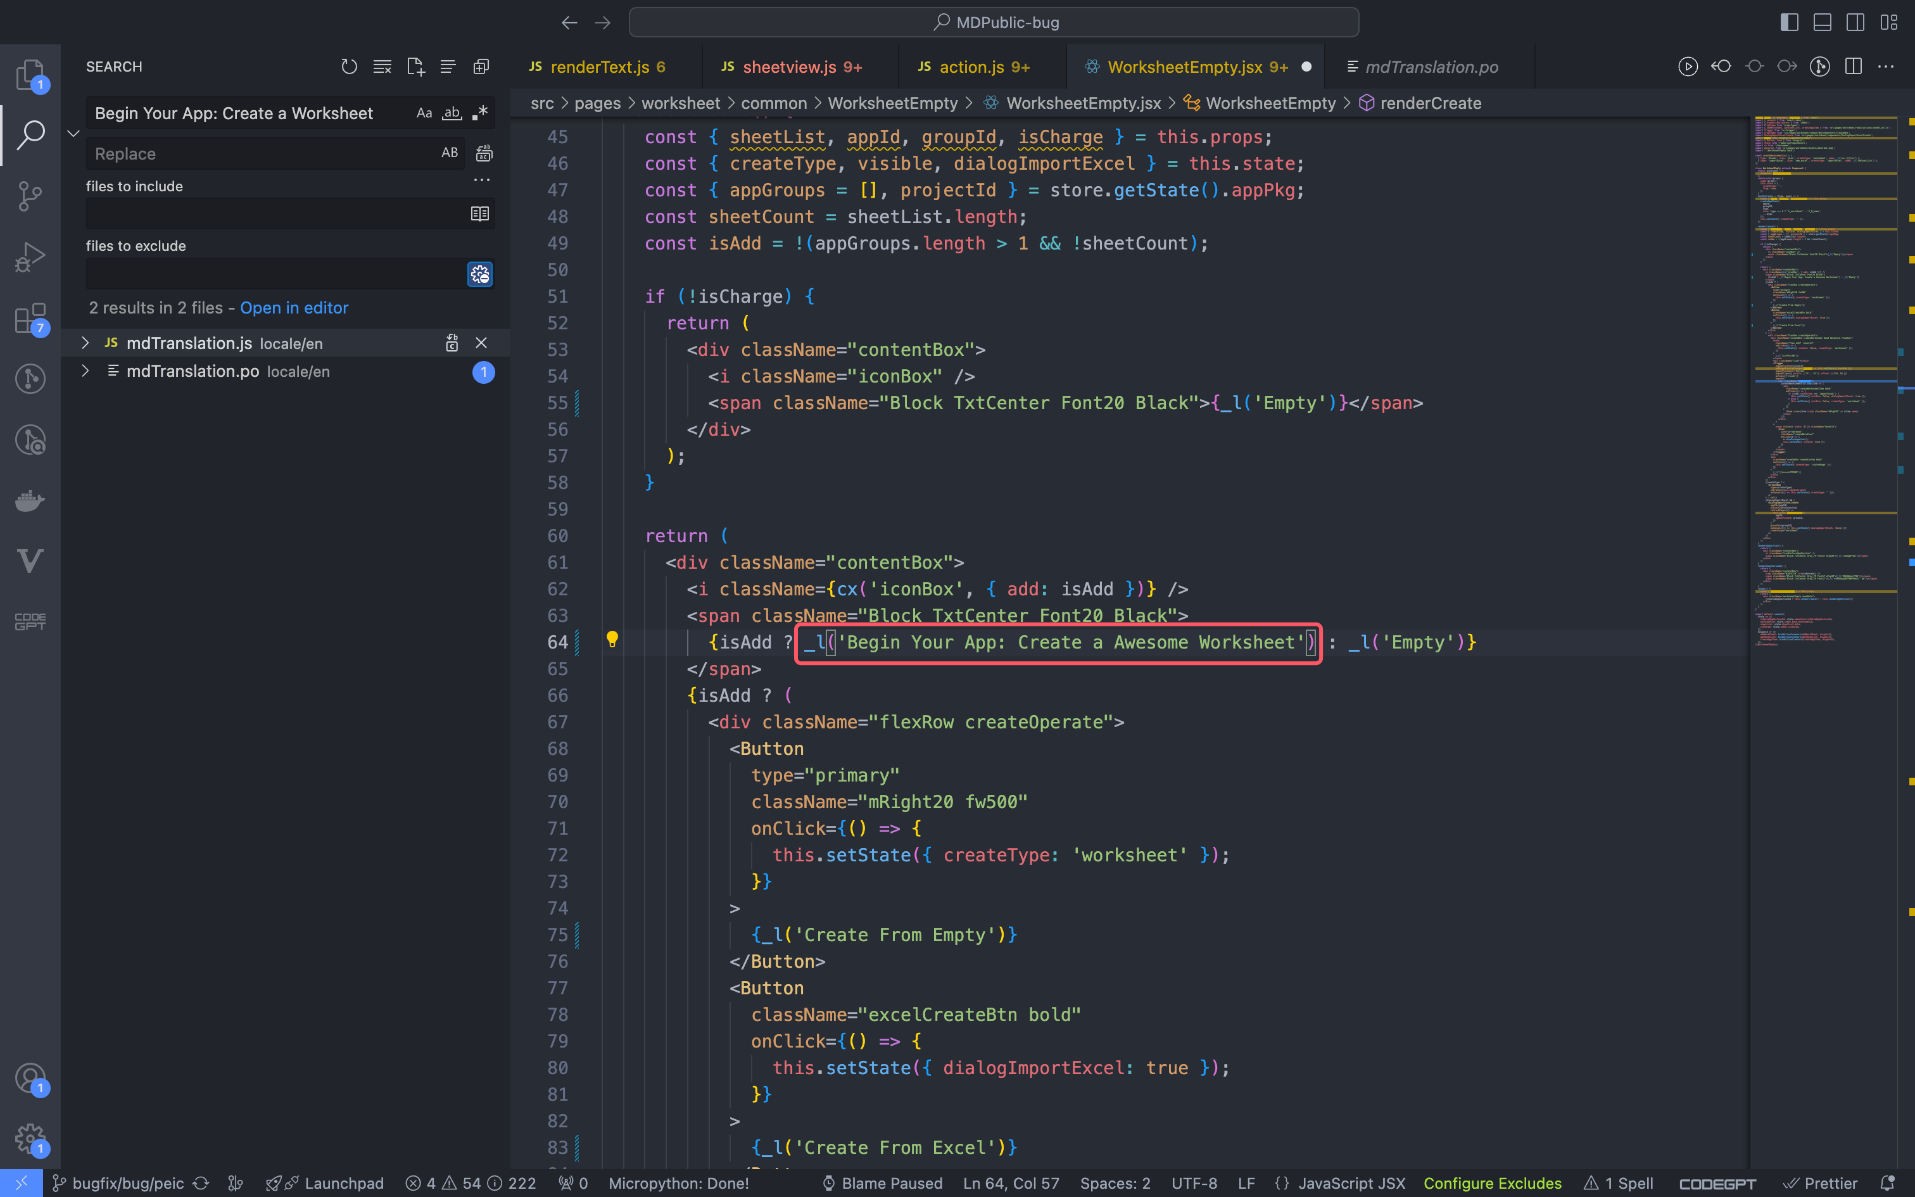The image size is (1915, 1197).
Task: Go forward in navigation history
Action: pyautogui.click(x=603, y=22)
